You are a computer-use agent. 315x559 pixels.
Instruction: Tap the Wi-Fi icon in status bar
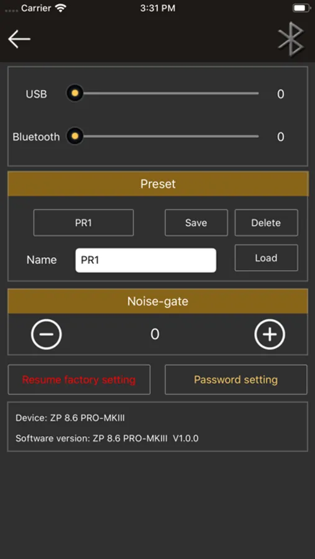tap(61, 8)
